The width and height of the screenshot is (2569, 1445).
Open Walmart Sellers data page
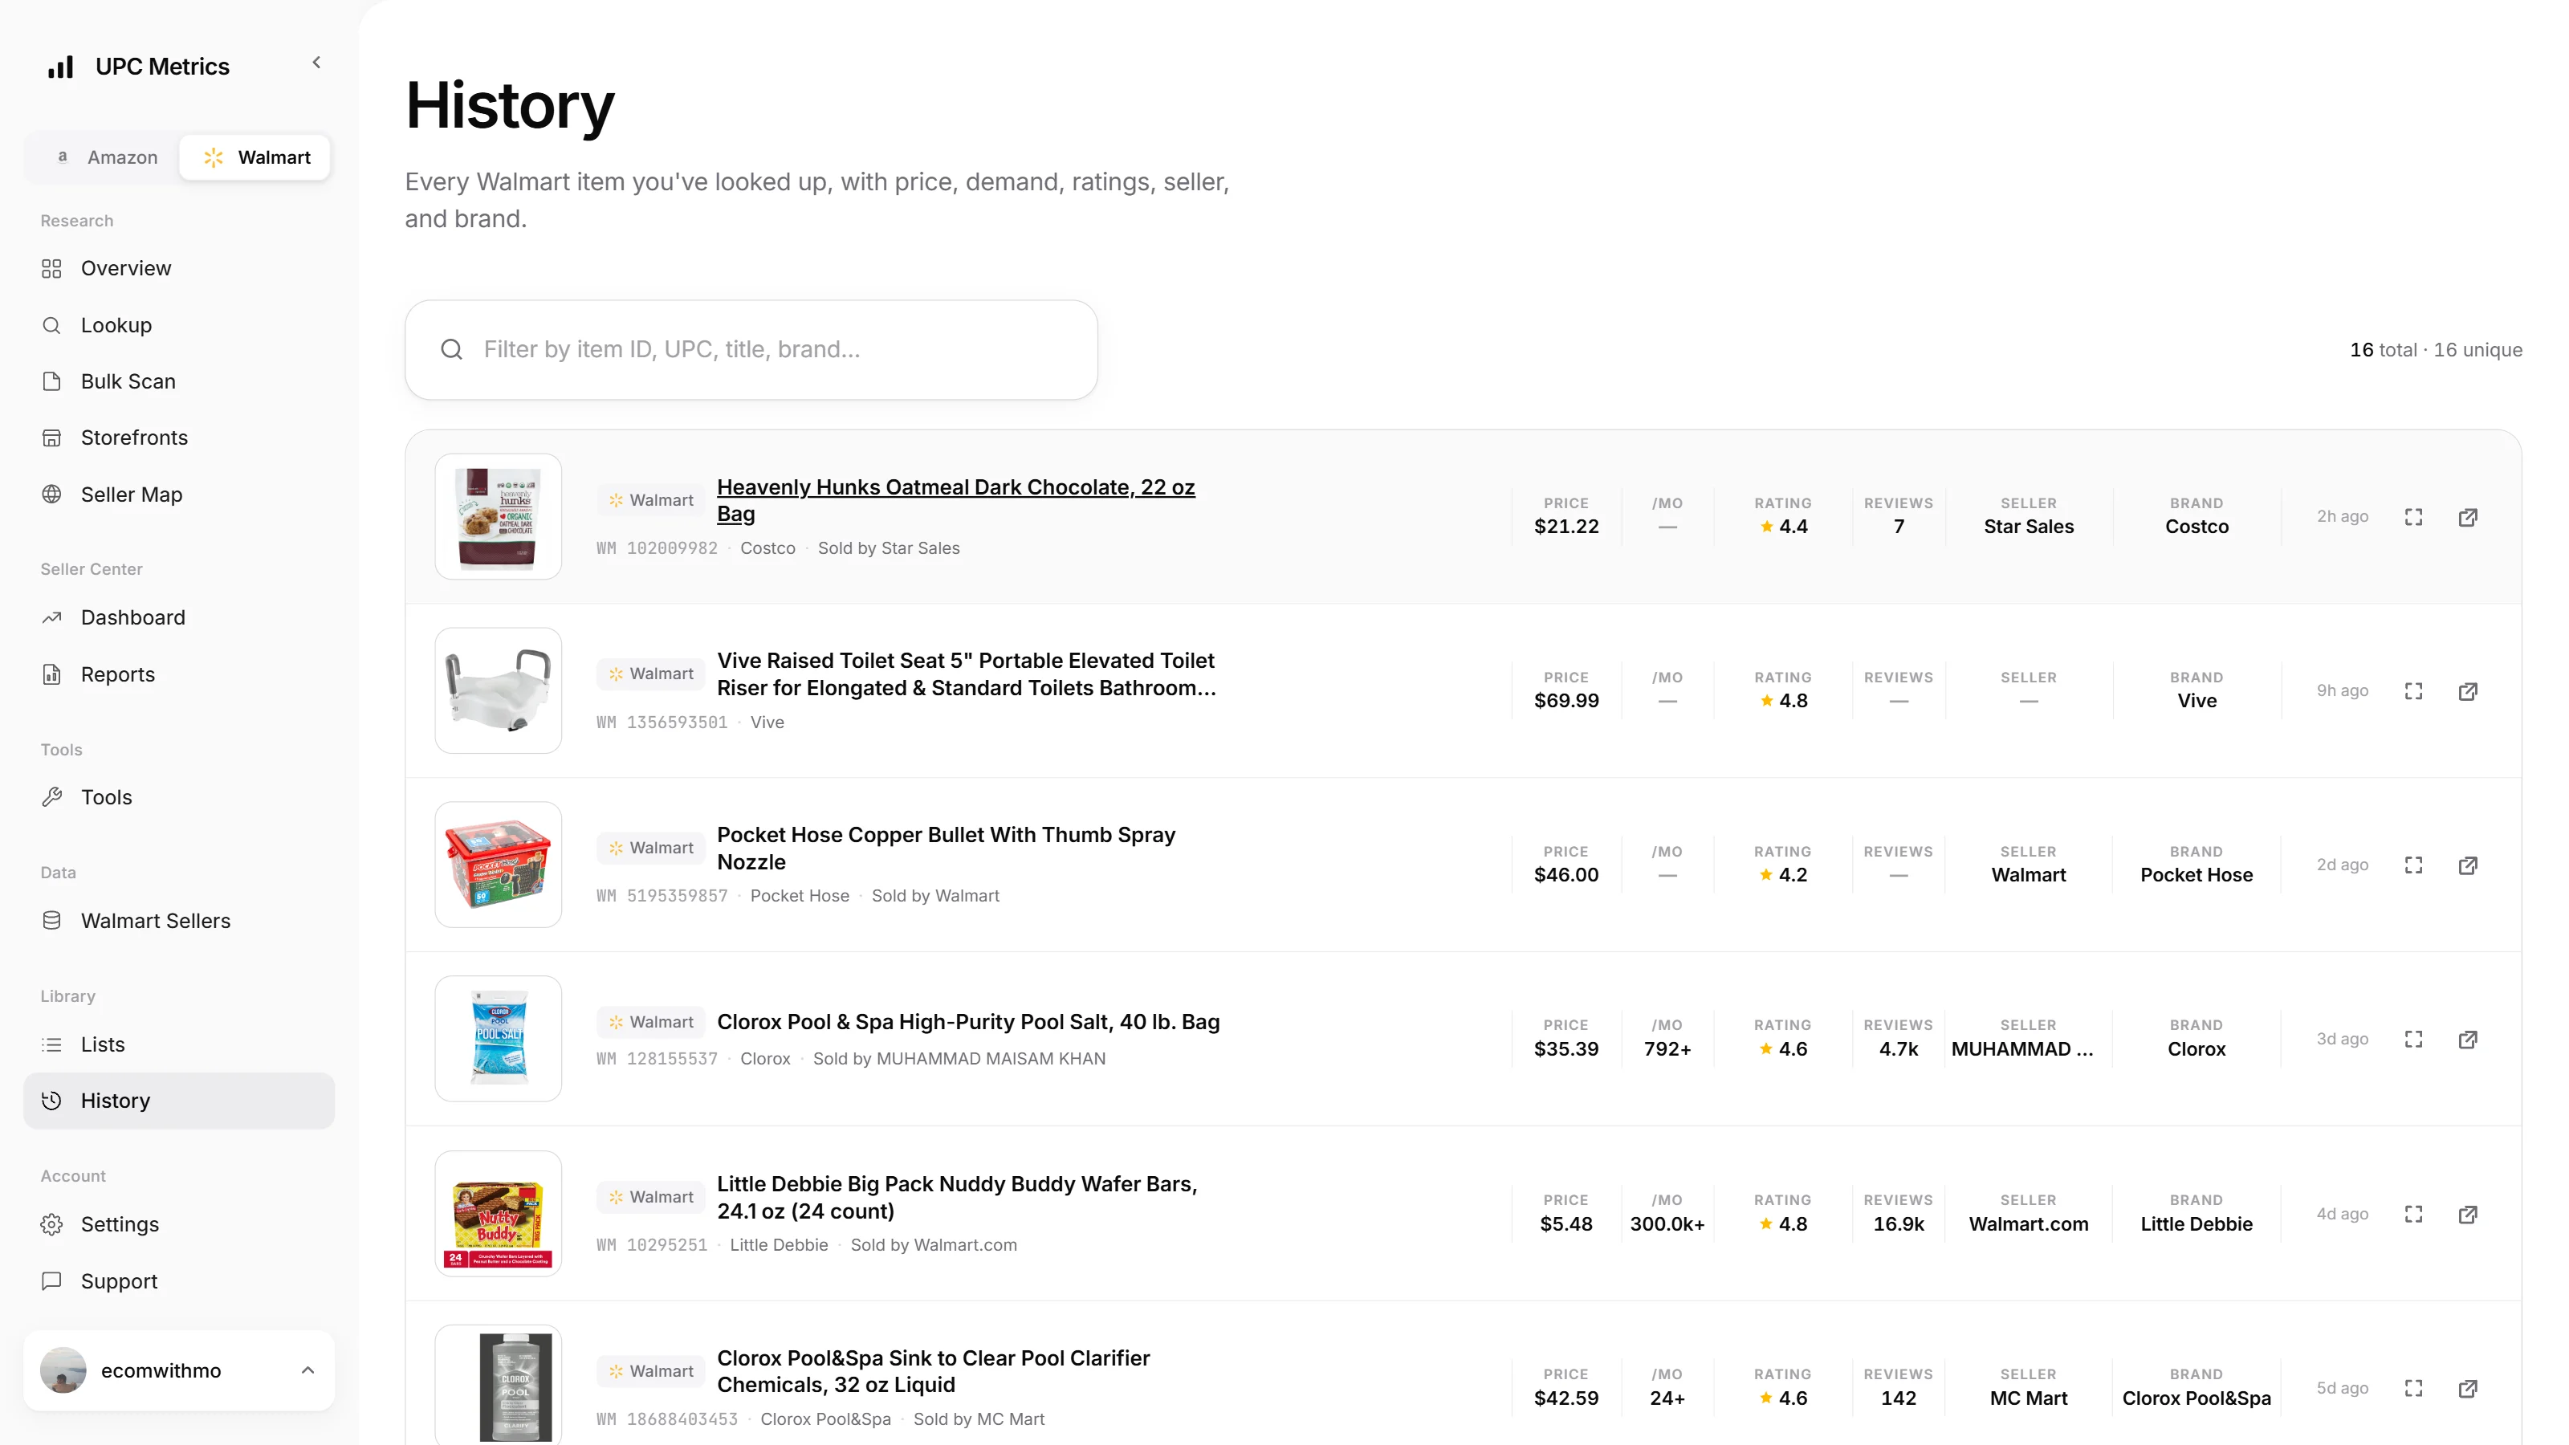[178, 921]
